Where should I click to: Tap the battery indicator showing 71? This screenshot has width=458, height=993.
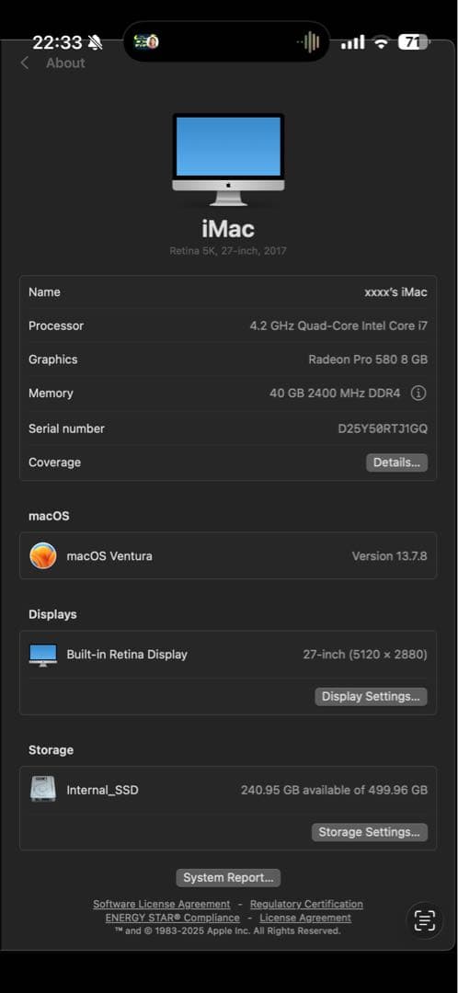[414, 42]
